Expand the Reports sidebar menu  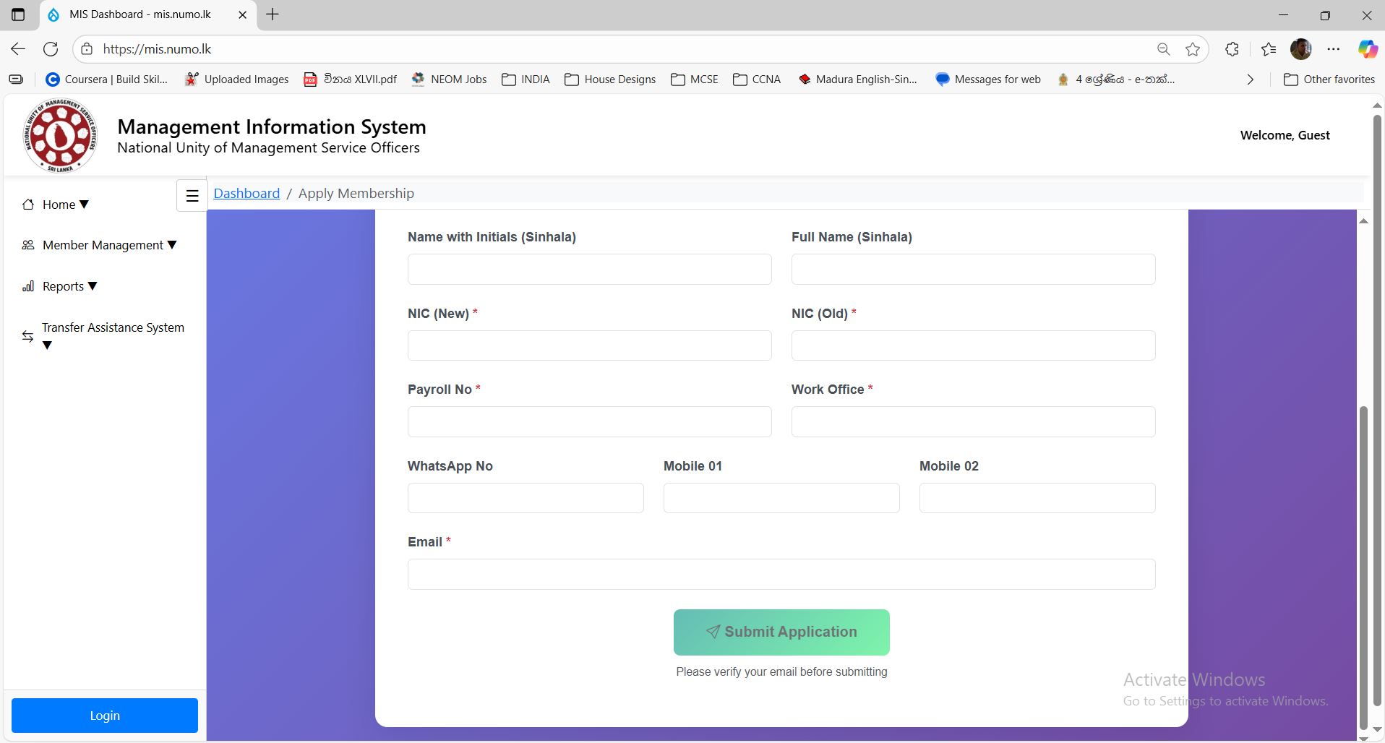coord(69,286)
